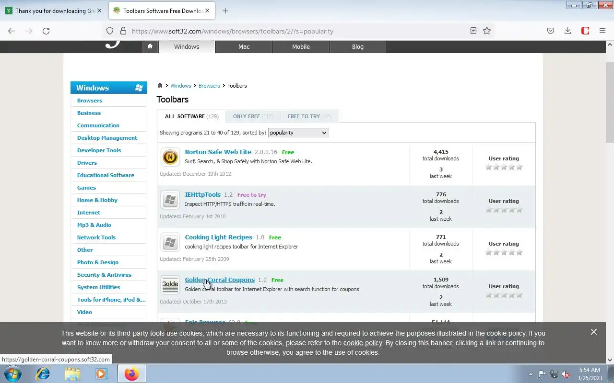Open a new tab with plus button
The image size is (614, 383).
pyautogui.click(x=225, y=11)
